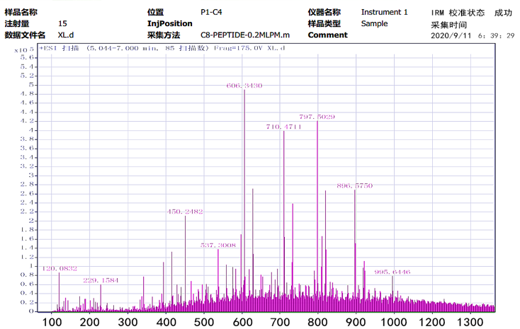Click the instrument name Instrument 1

(384, 12)
